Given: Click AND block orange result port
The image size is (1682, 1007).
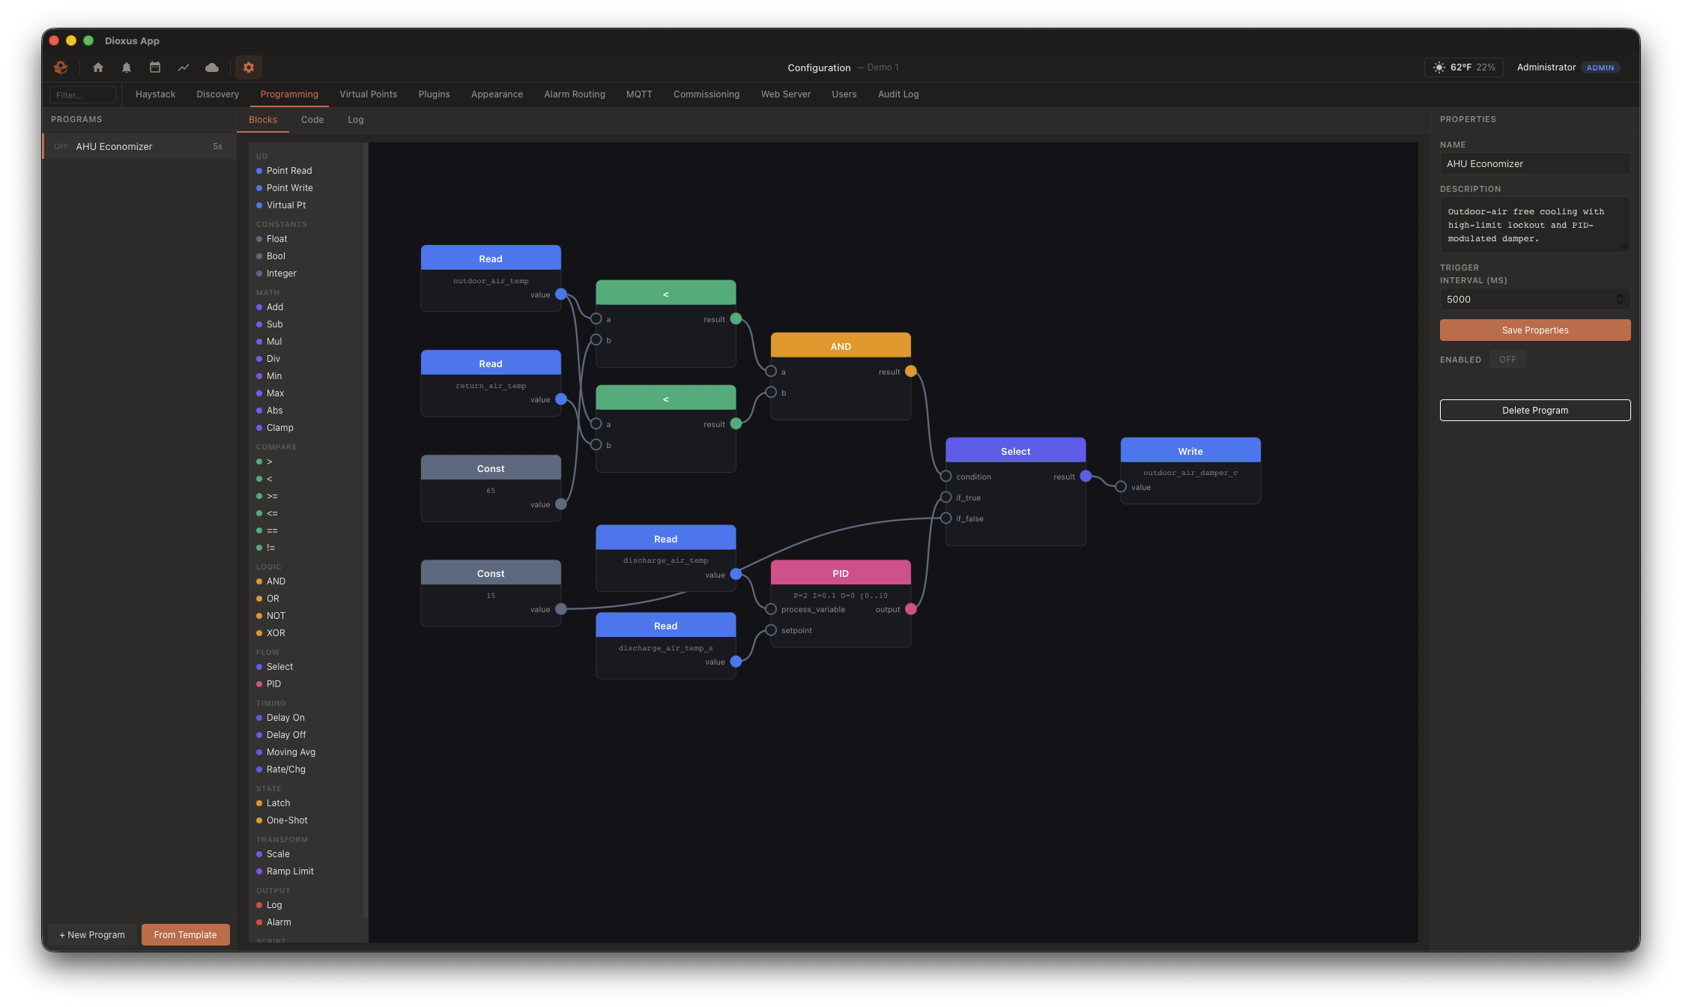Looking at the screenshot, I should tap(911, 371).
